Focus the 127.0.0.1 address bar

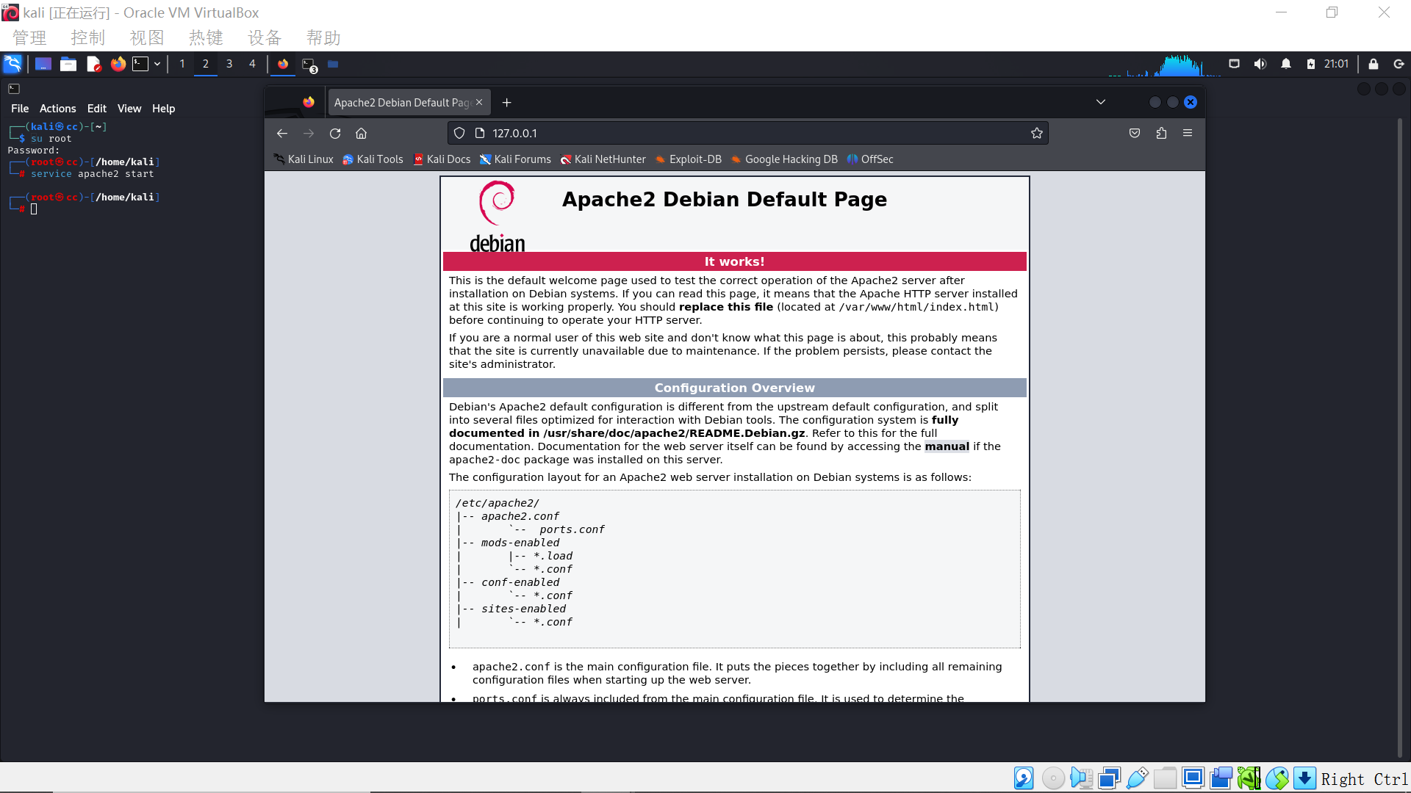(x=747, y=133)
